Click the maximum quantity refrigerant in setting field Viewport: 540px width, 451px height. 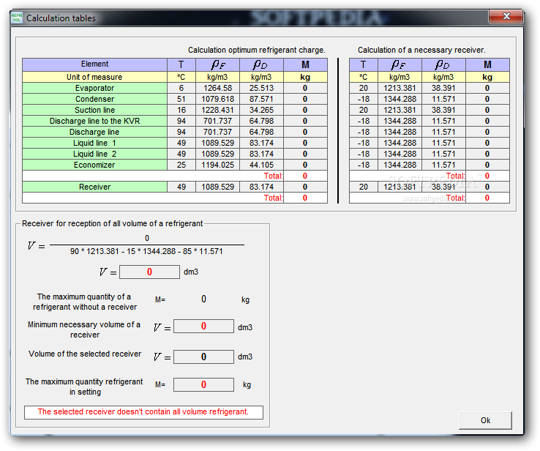click(203, 384)
